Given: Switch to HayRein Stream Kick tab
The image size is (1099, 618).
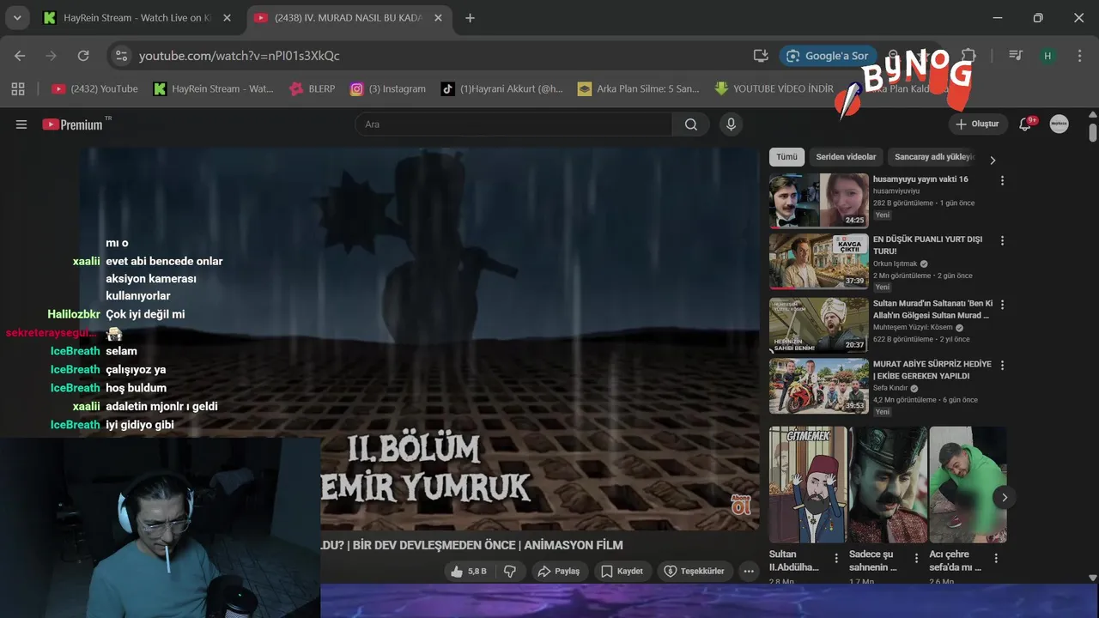Looking at the screenshot, I should coord(137,18).
